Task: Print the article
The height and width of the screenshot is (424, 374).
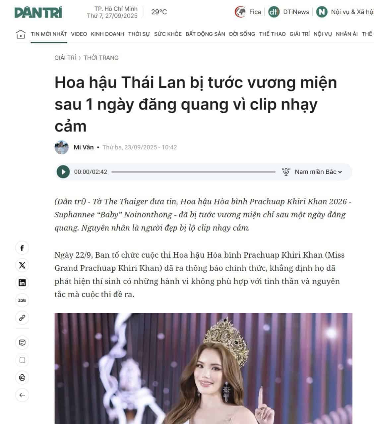Action: pyautogui.click(x=22, y=378)
